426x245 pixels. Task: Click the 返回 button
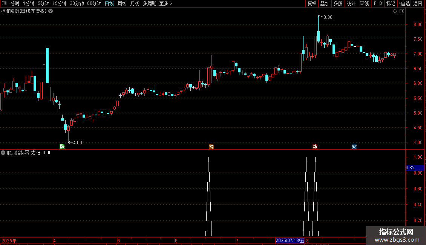pyautogui.click(x=418, y=3)
